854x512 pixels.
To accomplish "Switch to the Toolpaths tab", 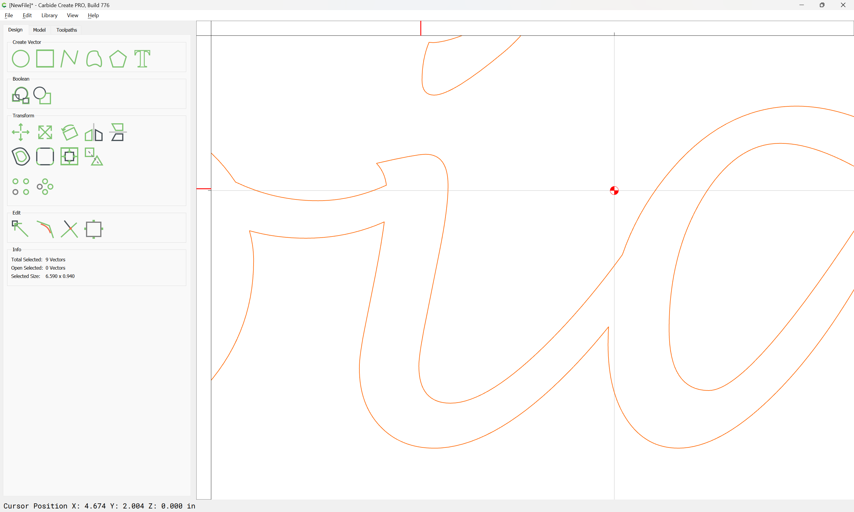I will 67,30.
